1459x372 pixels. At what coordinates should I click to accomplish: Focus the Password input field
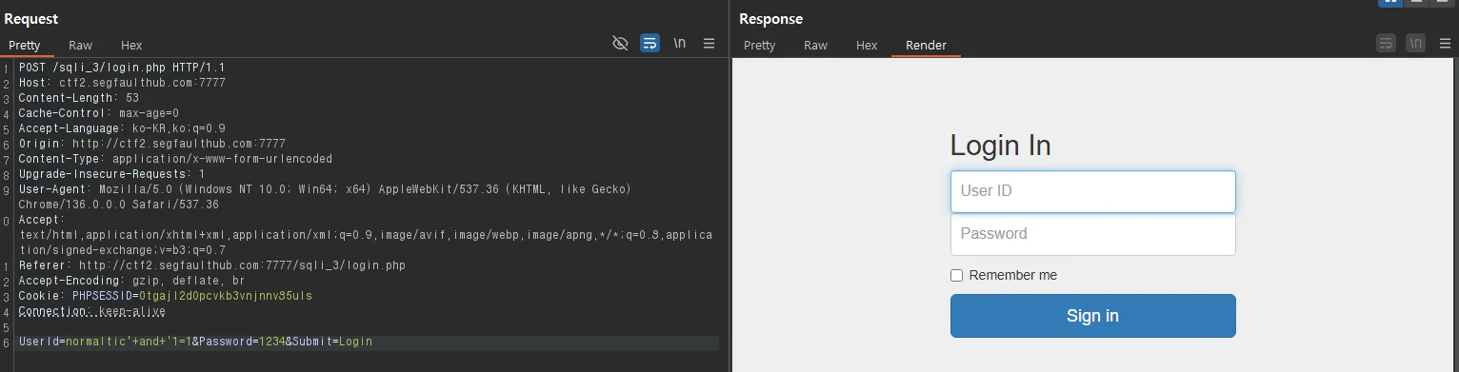coord(1092,234)
